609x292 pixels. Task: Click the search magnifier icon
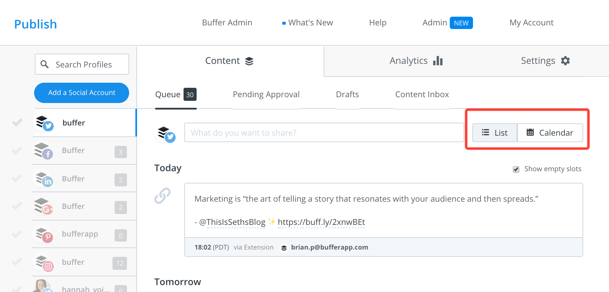[x=45, y=64]
